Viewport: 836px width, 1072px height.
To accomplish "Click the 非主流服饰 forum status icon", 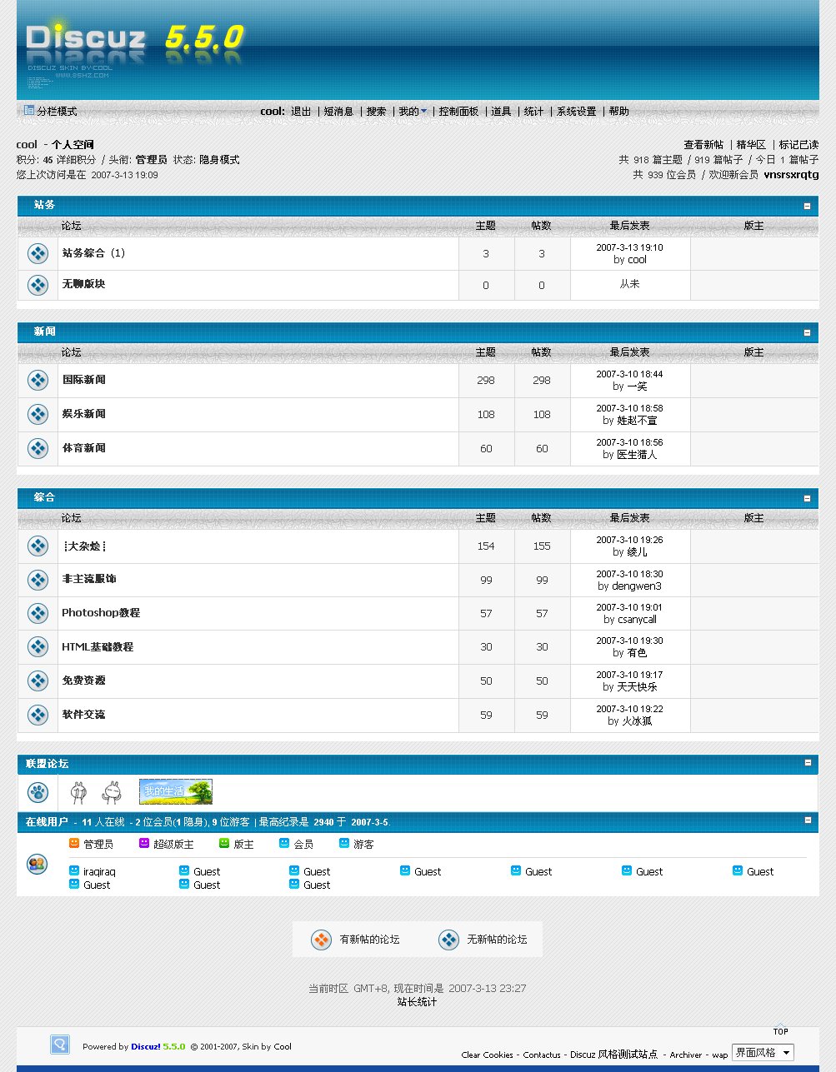I will (x=38, y=580).
